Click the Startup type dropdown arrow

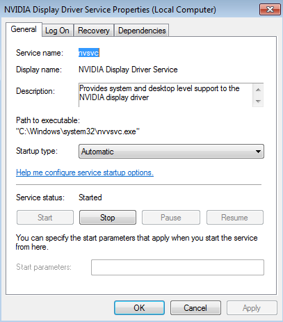pyautogui.click(x=258, y=152)
